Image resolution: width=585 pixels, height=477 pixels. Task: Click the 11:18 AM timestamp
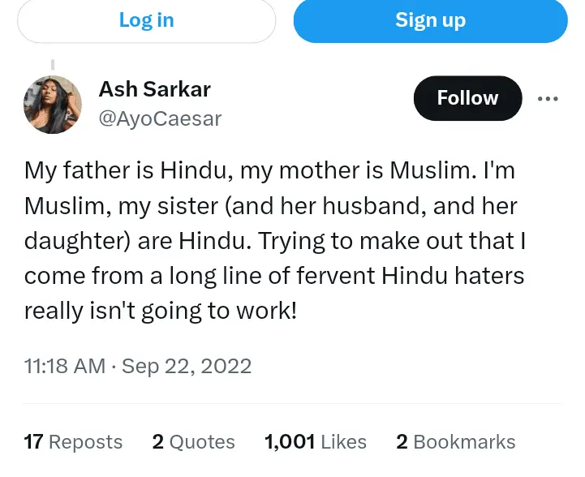[x=65, y=366]
